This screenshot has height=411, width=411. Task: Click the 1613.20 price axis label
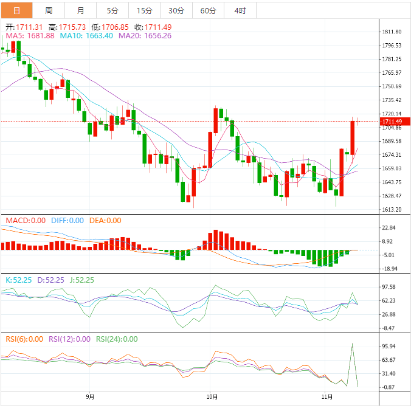(x=392, y=209)
